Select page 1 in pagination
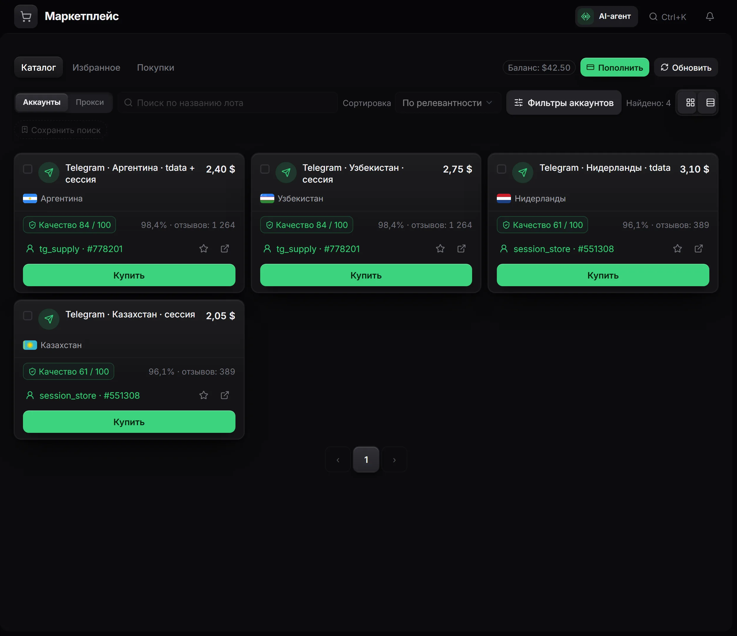This screenshot has height=636, width=737. 366,460
